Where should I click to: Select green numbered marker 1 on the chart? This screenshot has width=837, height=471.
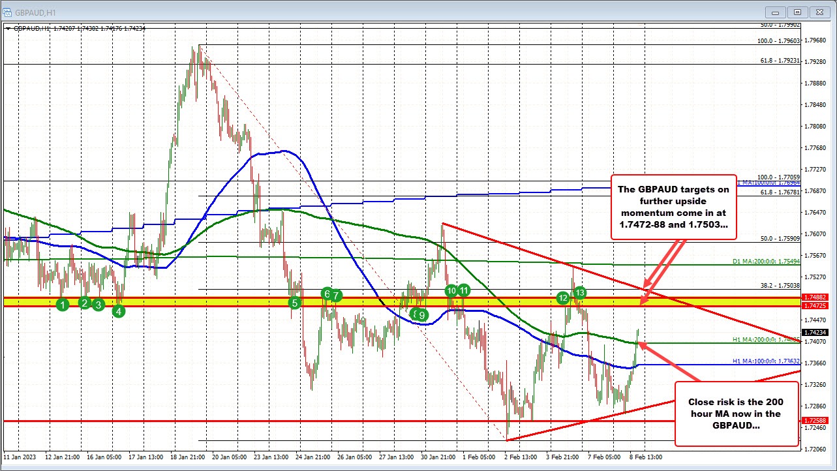(63, 304)
